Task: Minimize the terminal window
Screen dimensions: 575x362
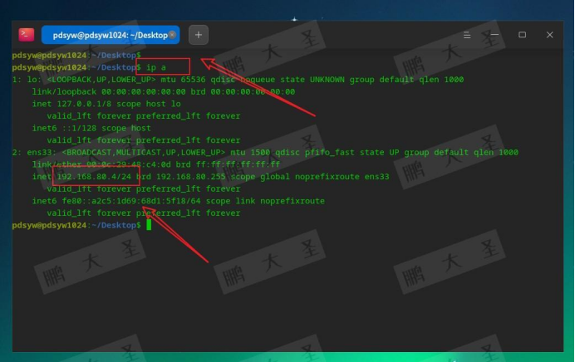Action: tap(494, 35)
